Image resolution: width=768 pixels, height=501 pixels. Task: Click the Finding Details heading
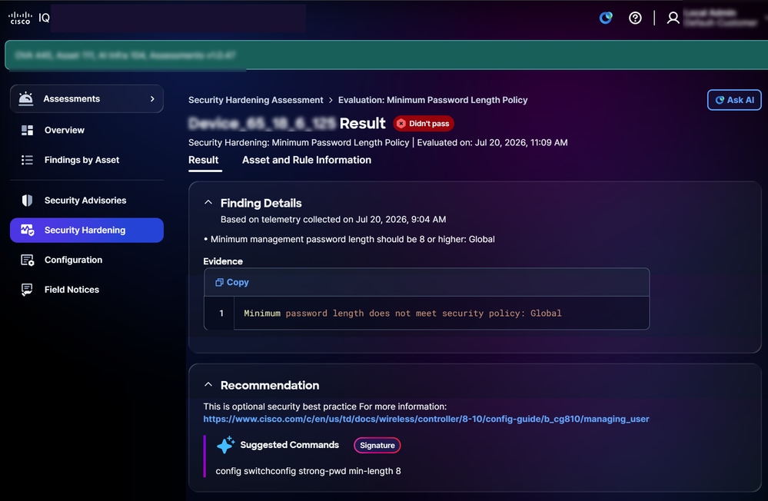click(x=261, y=203)
